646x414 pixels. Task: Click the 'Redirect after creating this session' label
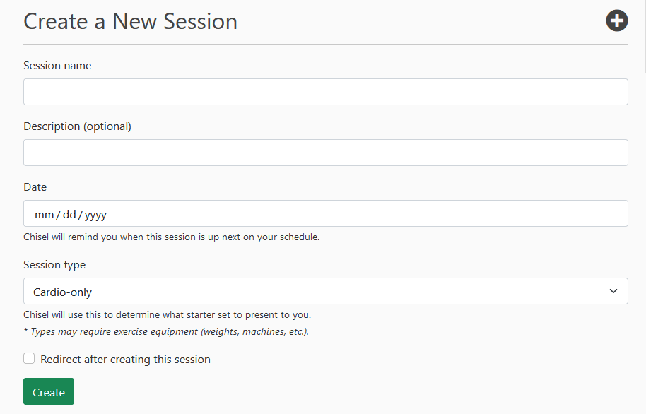click(x=125, y=359)
